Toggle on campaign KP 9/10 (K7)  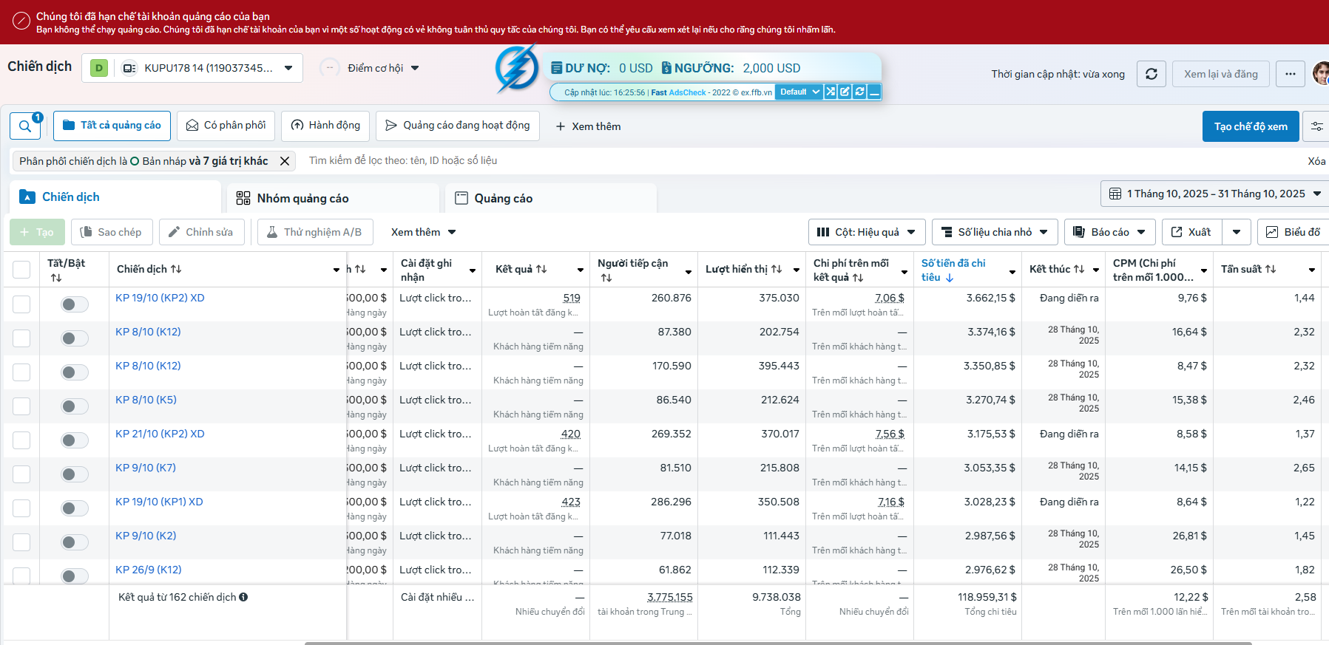(75, 474)
